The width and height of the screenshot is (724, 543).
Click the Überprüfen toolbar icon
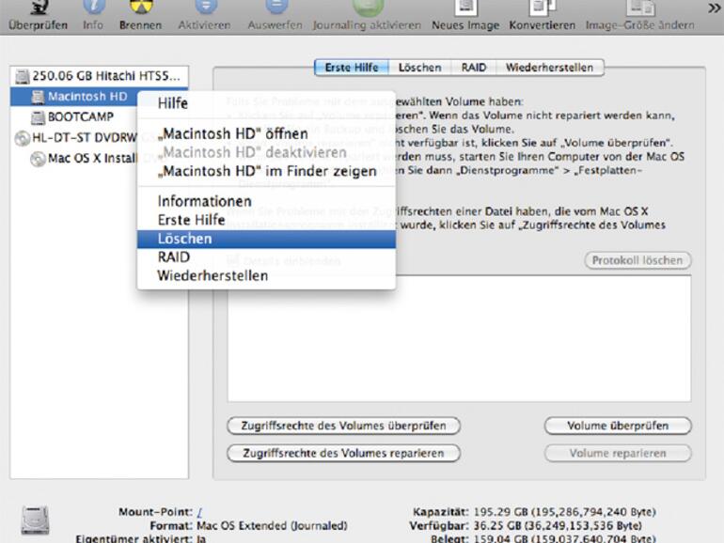pos(38,7)
